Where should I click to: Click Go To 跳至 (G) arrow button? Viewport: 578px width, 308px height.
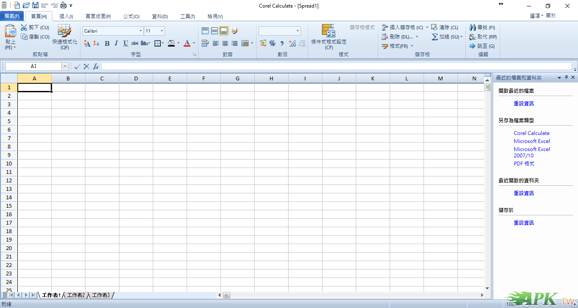click(482, 46)
